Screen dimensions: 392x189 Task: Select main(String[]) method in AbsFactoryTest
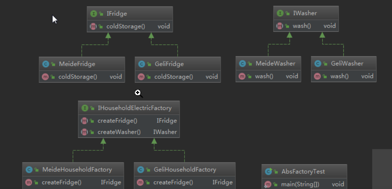300,184
